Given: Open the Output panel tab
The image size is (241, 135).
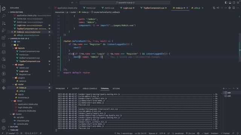Looking at the screenshot, I should (76, 88).
